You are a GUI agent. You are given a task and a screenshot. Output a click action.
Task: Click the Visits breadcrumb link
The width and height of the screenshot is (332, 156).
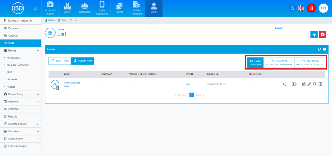pos(62,20)
